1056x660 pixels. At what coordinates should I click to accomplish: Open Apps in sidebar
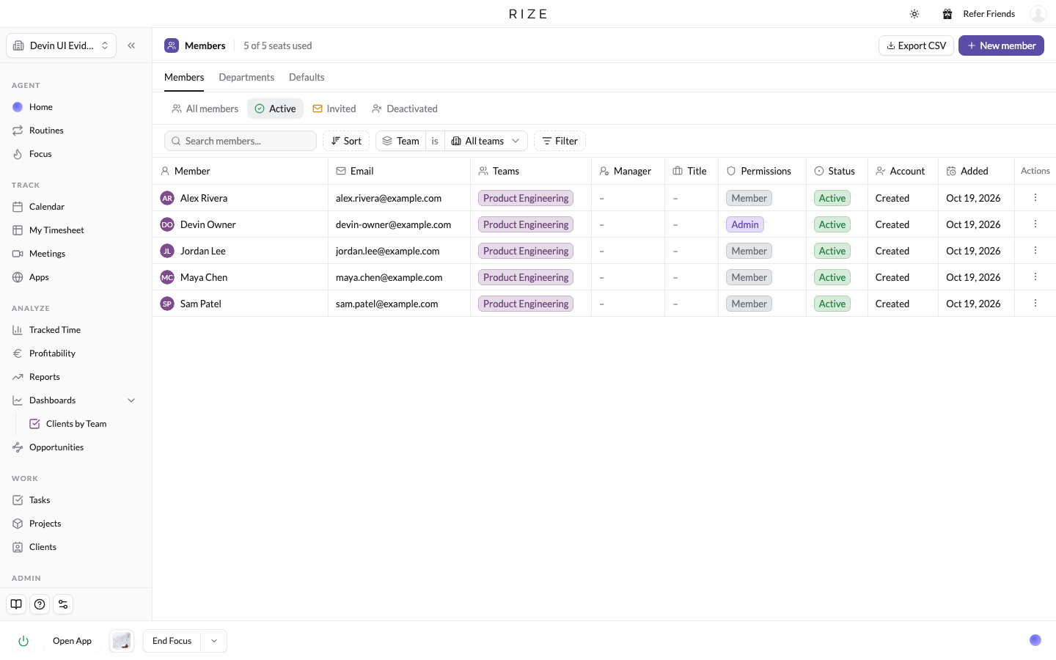76,277
